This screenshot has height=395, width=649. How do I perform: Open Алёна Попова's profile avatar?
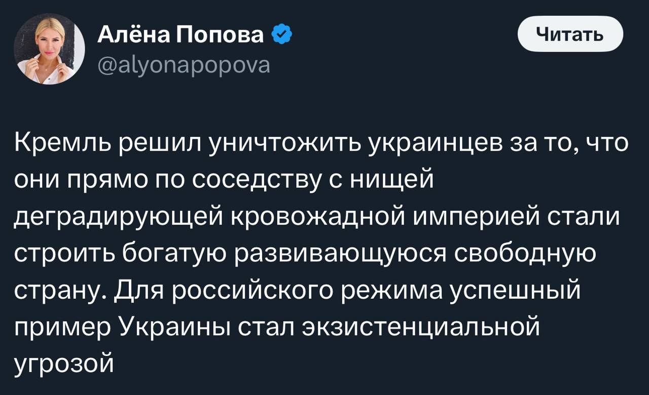(x=49, y=49)
